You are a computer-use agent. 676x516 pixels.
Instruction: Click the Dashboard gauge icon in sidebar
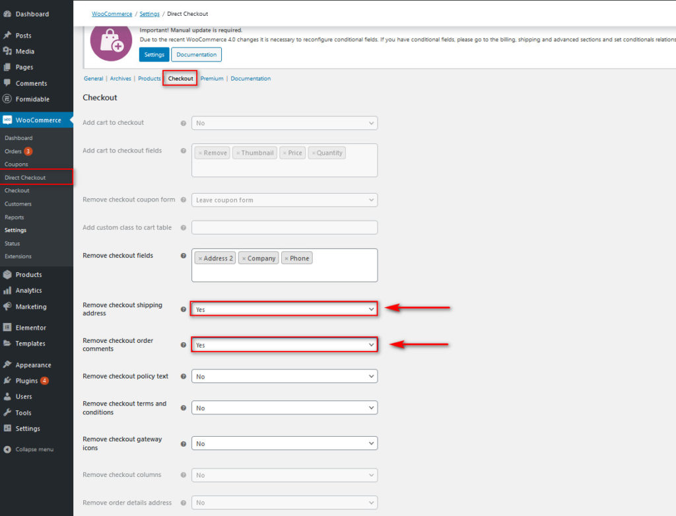7,14
